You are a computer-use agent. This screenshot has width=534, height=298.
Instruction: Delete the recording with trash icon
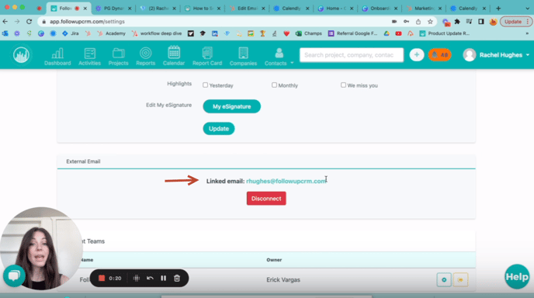177,279
